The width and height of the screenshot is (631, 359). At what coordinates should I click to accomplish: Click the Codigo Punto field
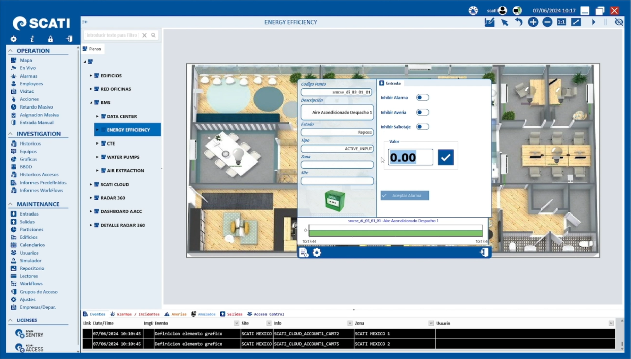tap(337, 92)
